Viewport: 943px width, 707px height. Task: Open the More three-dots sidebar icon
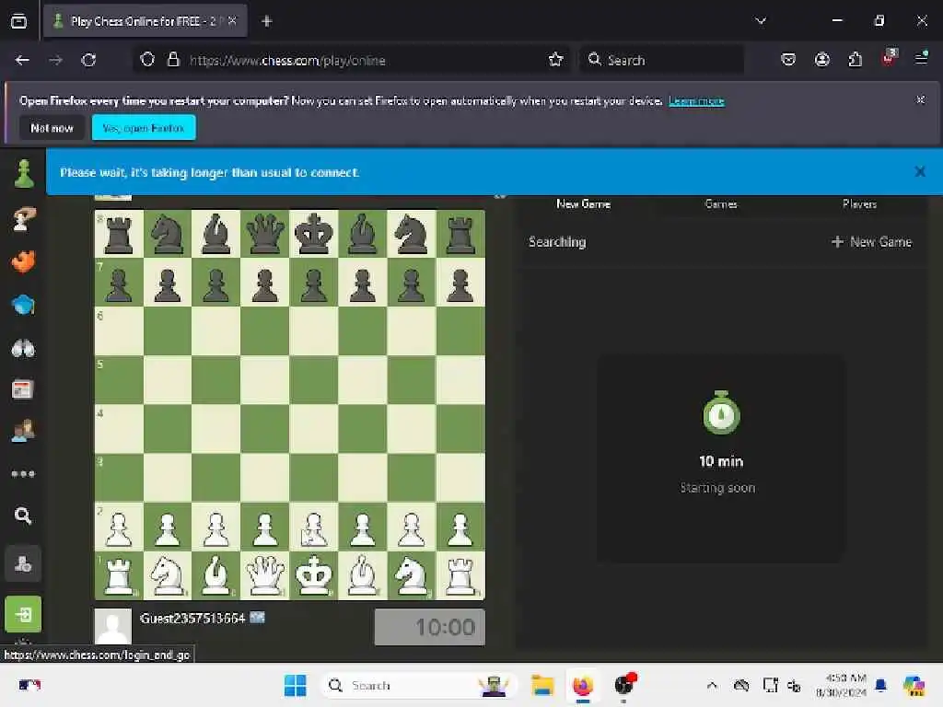pos(23,474)
